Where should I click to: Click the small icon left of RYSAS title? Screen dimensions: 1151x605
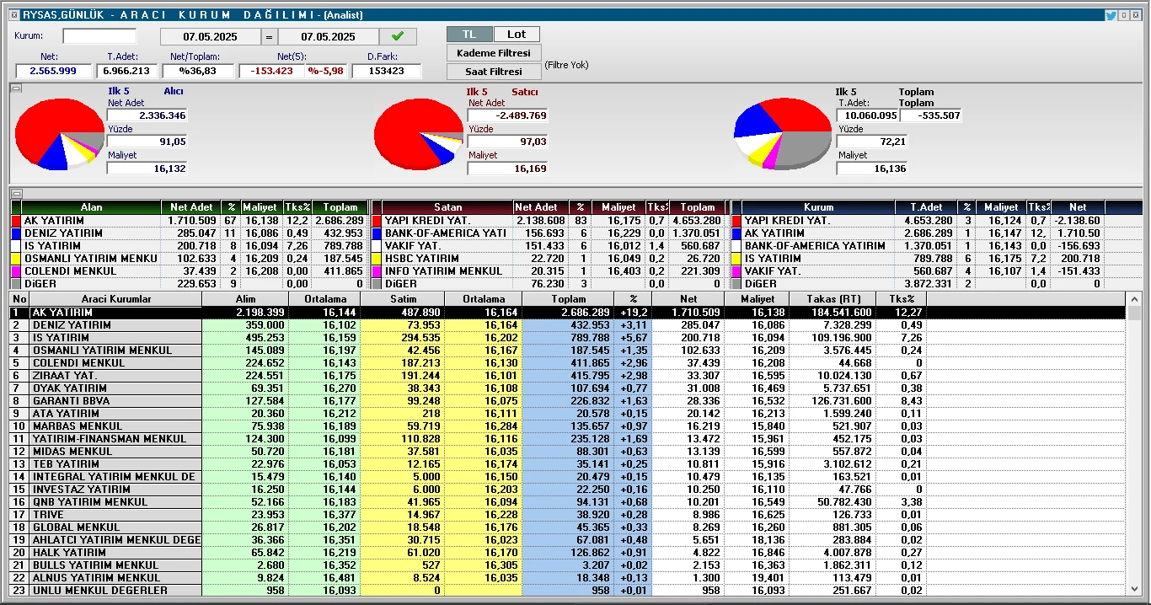click(14, 15)
